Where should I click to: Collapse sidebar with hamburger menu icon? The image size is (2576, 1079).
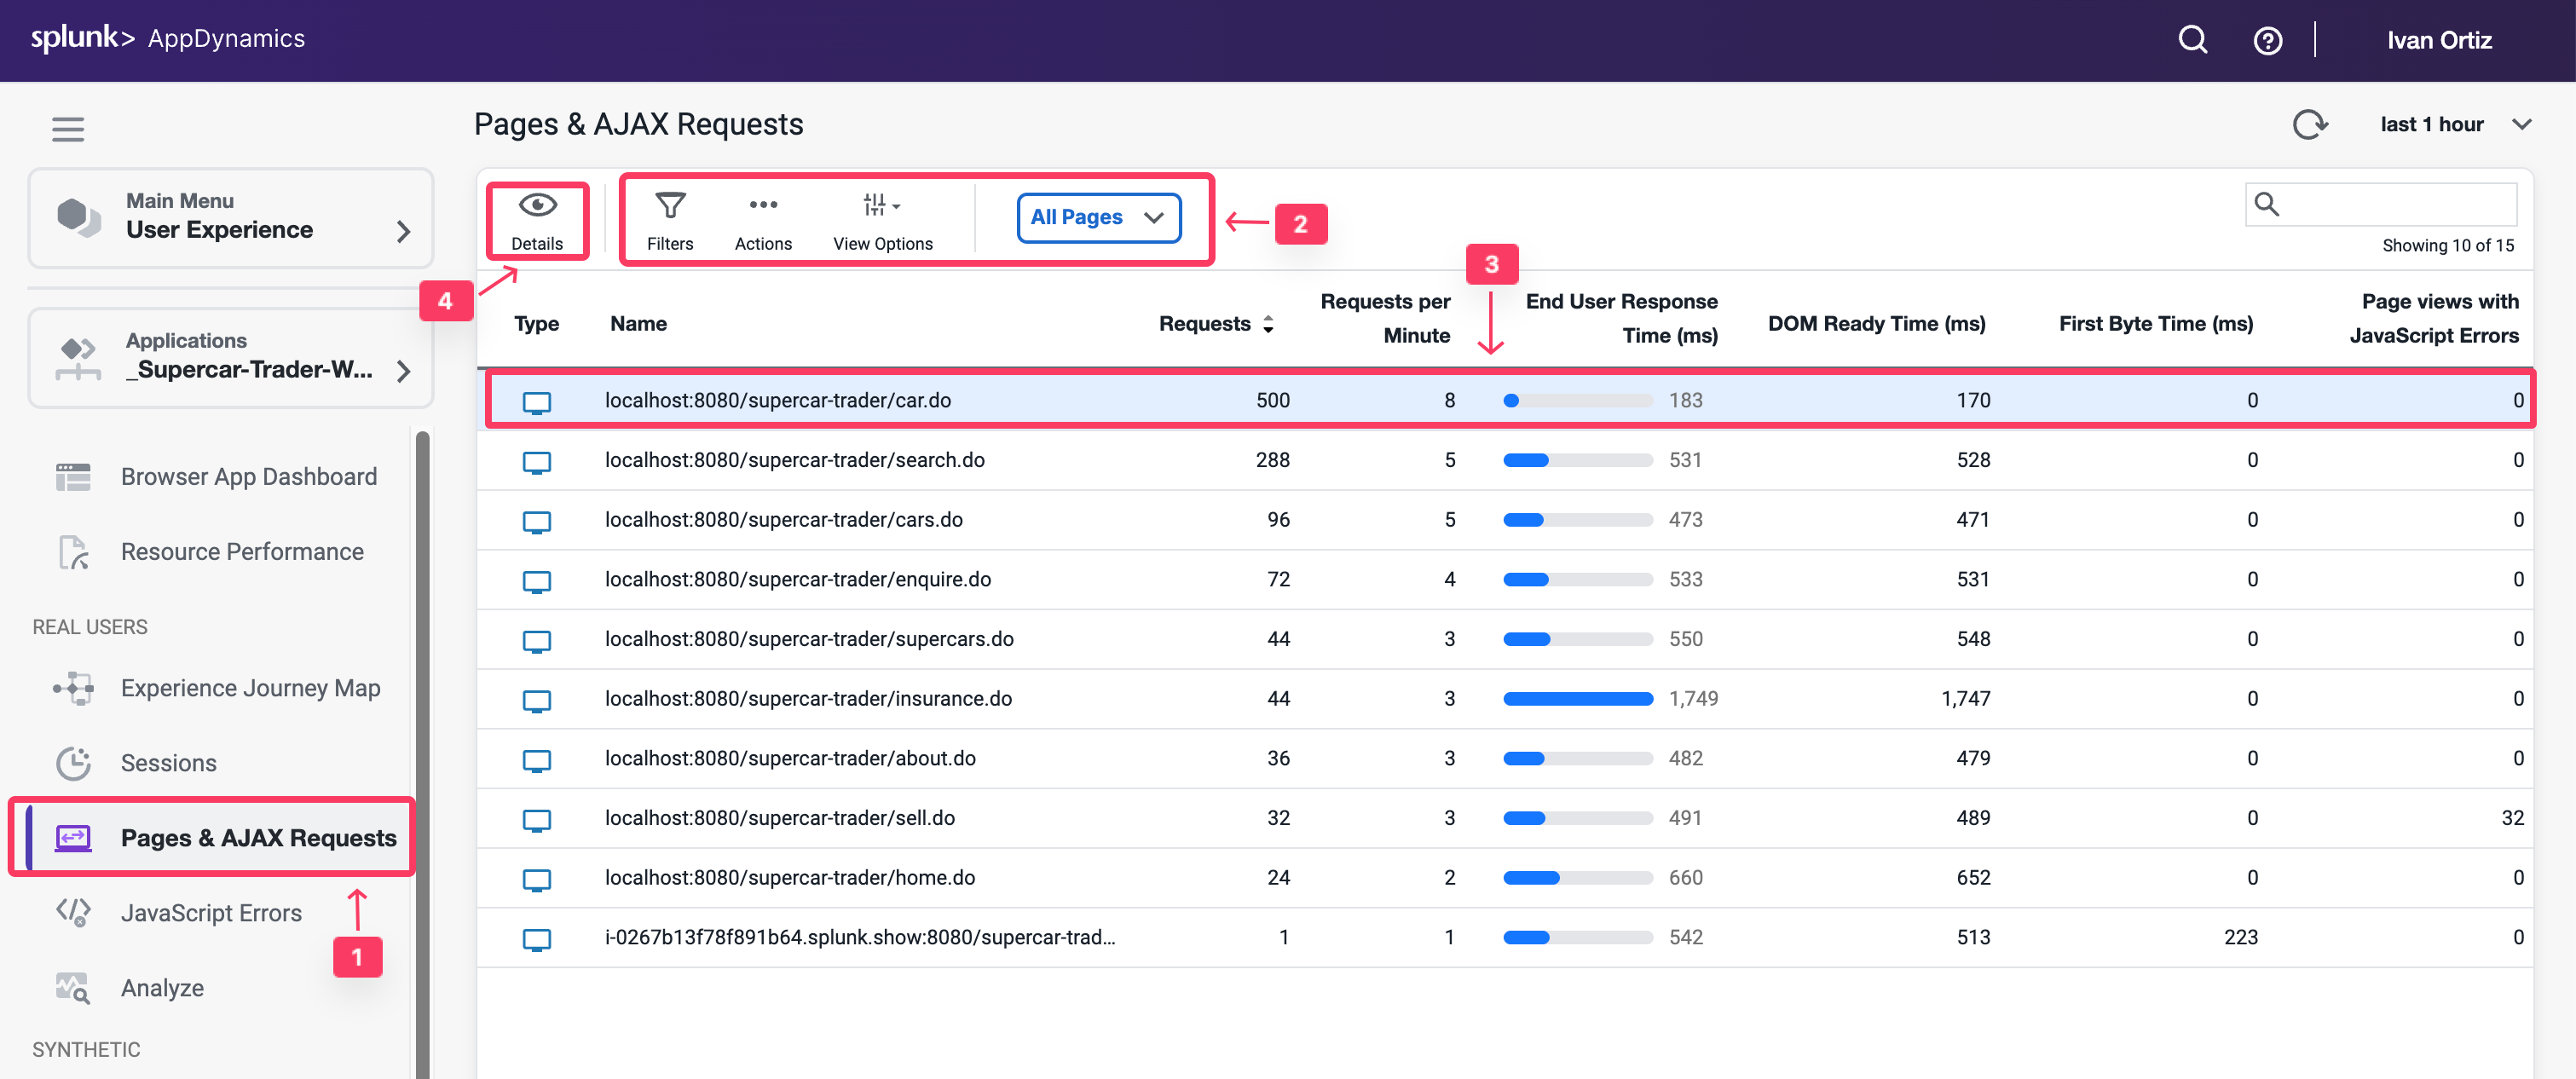click(68, 129)
